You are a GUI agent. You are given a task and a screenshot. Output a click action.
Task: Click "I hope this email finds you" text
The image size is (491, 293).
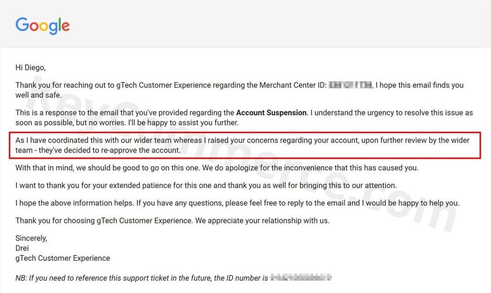[x=419, y=85]
